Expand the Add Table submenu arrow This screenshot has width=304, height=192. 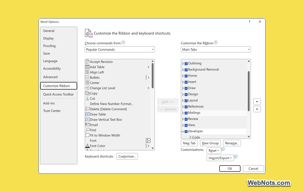click(x=148, y=67)
